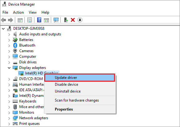Click the blue Help question-mark icon
Image resolution: width=180 pixels, height=127 pixels.
point(39,20)
